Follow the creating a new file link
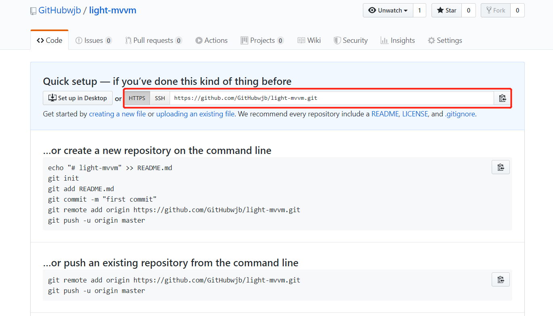This screenshot has width=553, height=316. pos(117,114)
